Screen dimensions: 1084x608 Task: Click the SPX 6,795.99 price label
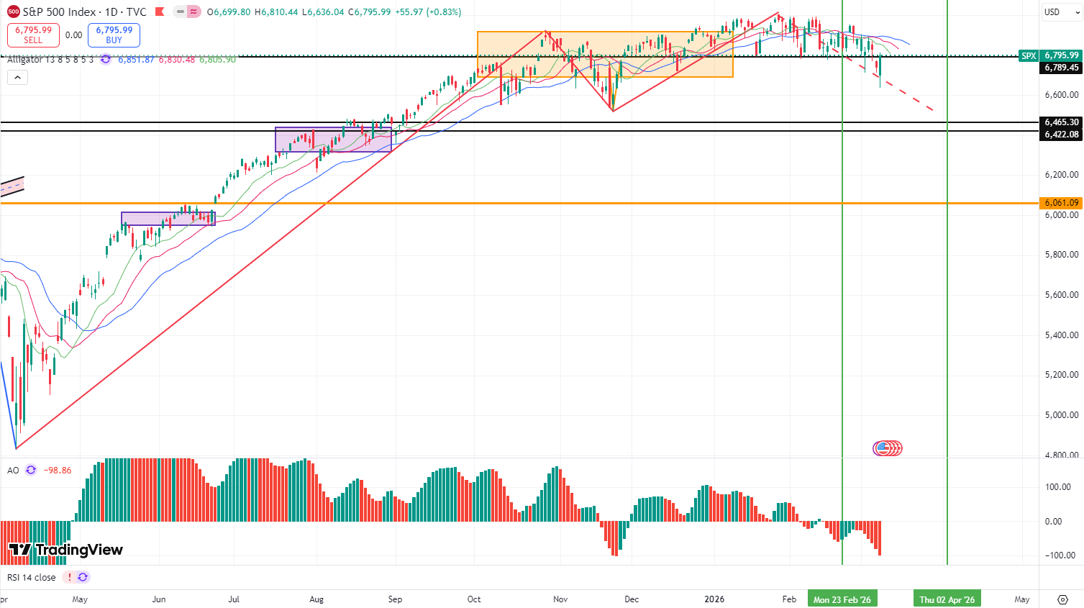pos(1050,55)
